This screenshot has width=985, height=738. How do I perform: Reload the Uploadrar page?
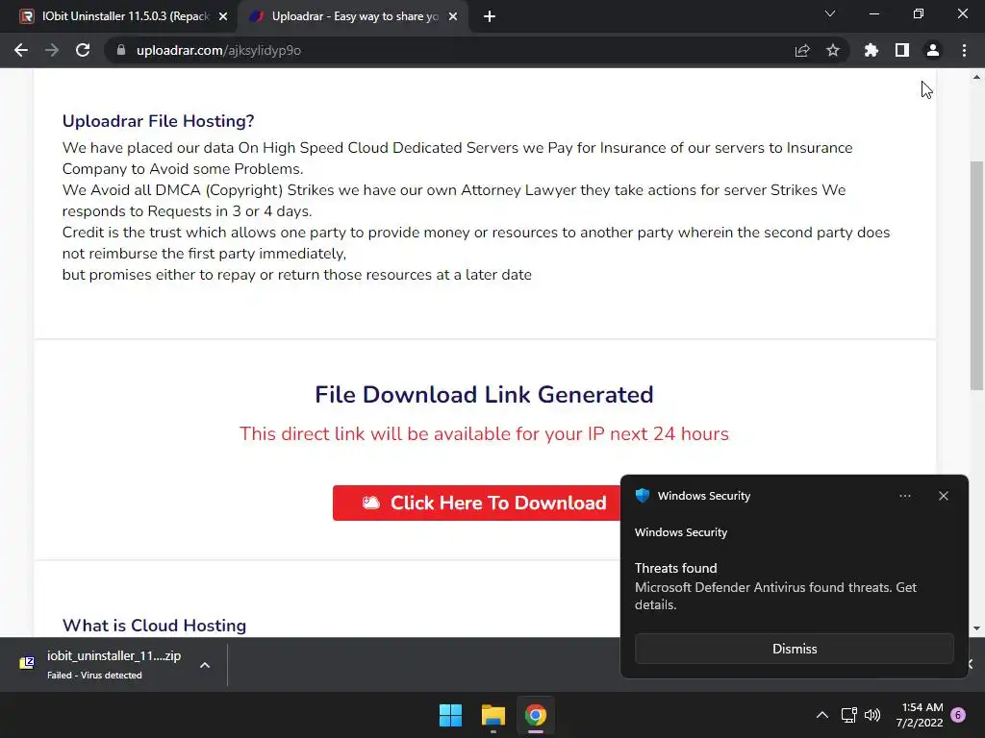pos(83,50)
